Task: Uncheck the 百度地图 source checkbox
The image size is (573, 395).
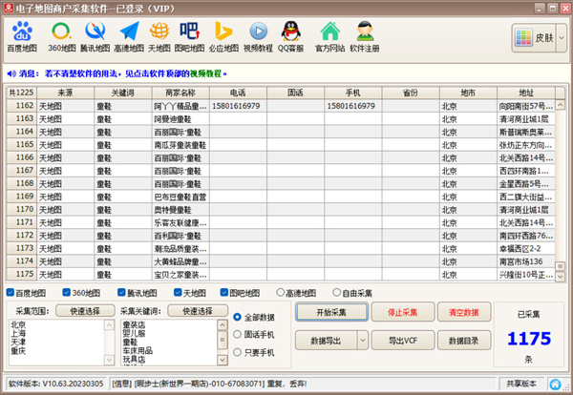Action: point(11,293)
